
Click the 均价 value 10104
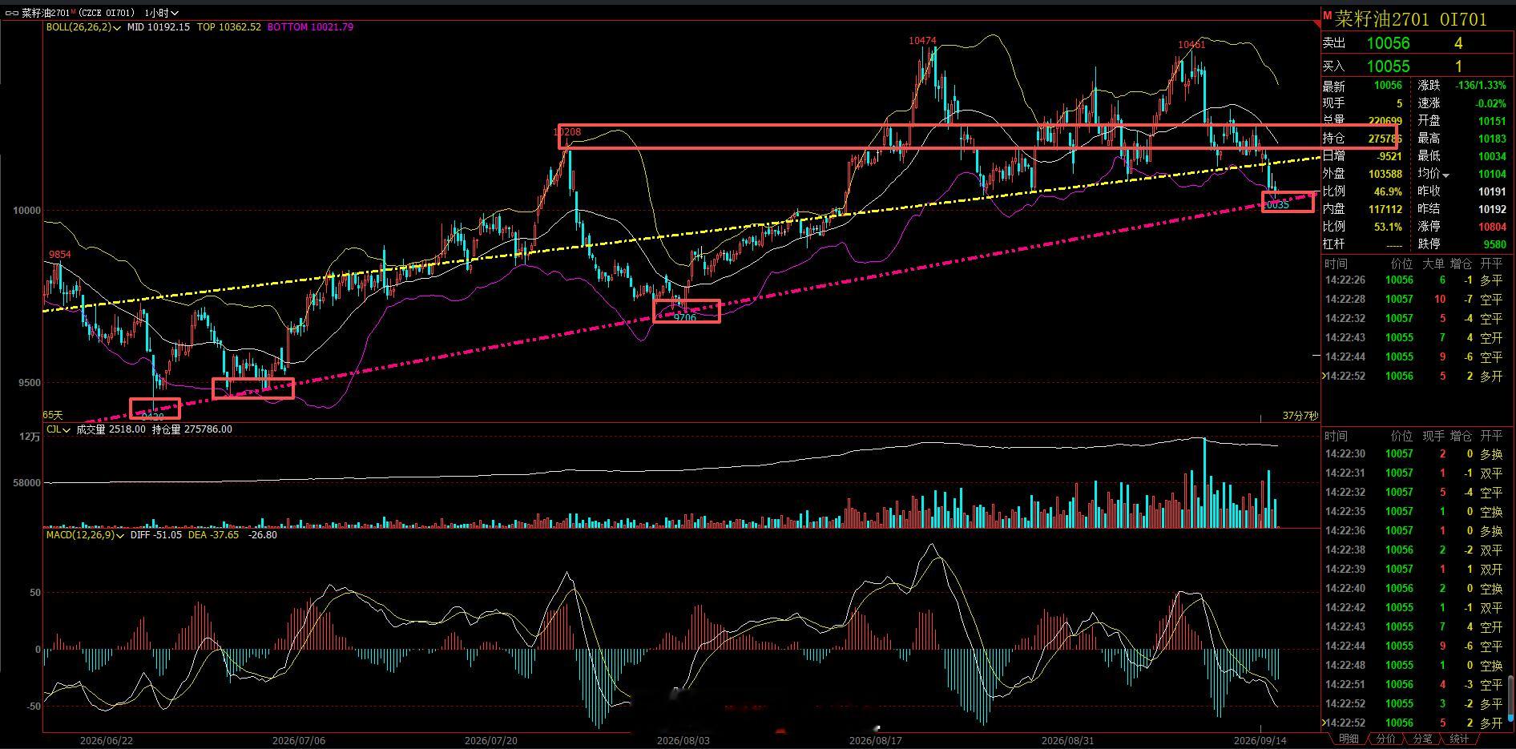point(1492,174)
